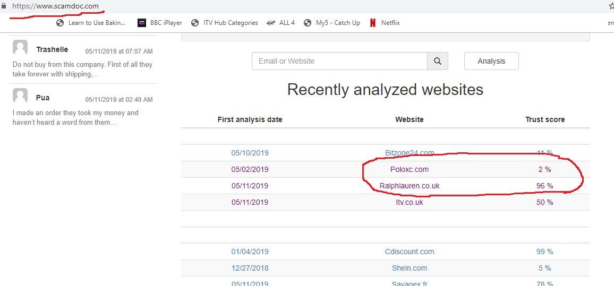Image resolution: width=614 pixels, height=286 pixels.
Task: Click globe icon of My5 - Catch Up bookmark
Action: [x=308, y=23]
